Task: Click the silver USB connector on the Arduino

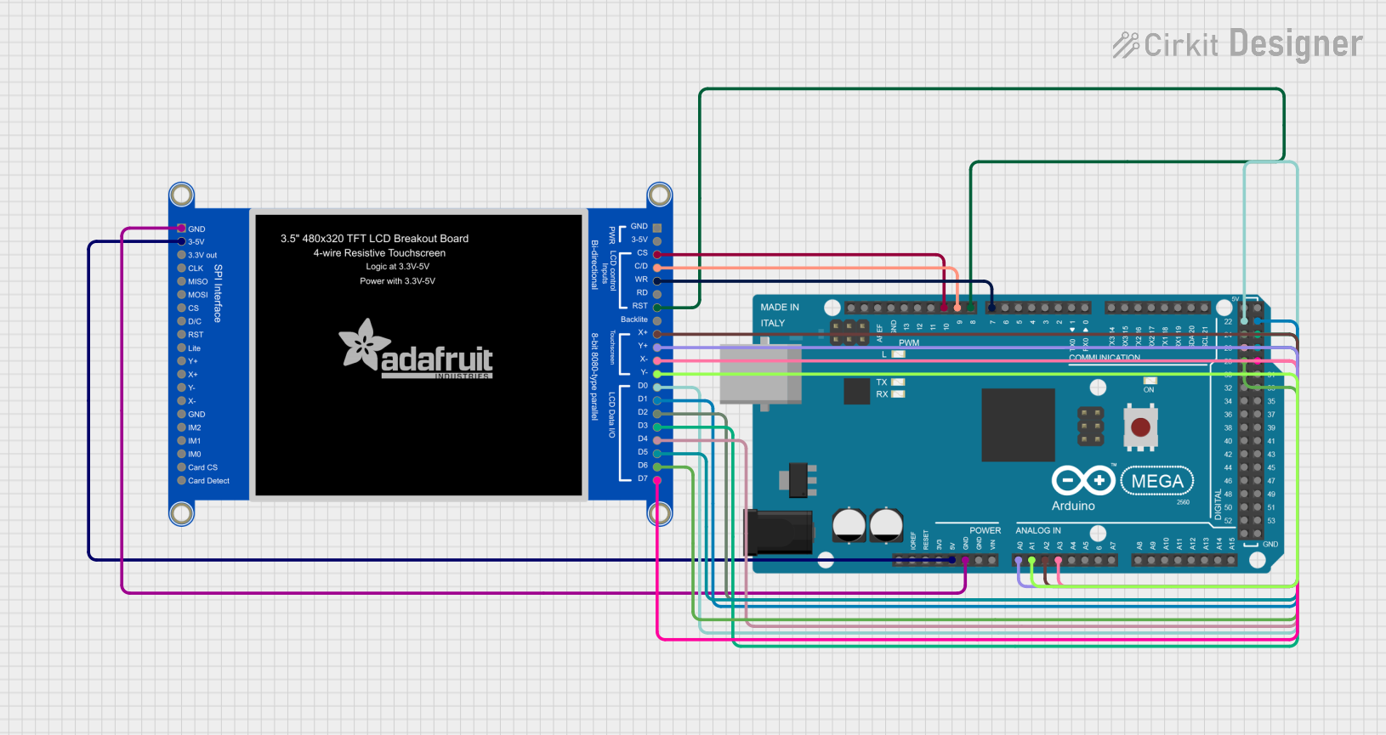Action: pos(760,374)
